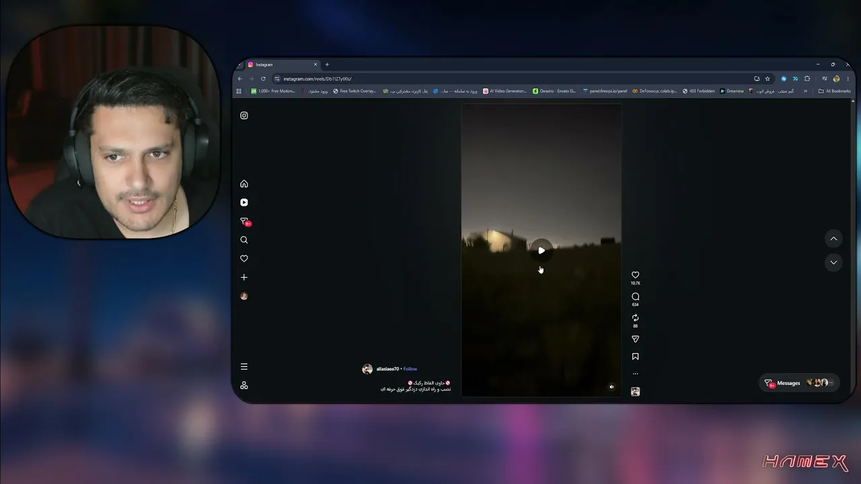Open aliaslaee70's profile picture
The height and width of the screenshot is (484, 861).
point(367,369)
